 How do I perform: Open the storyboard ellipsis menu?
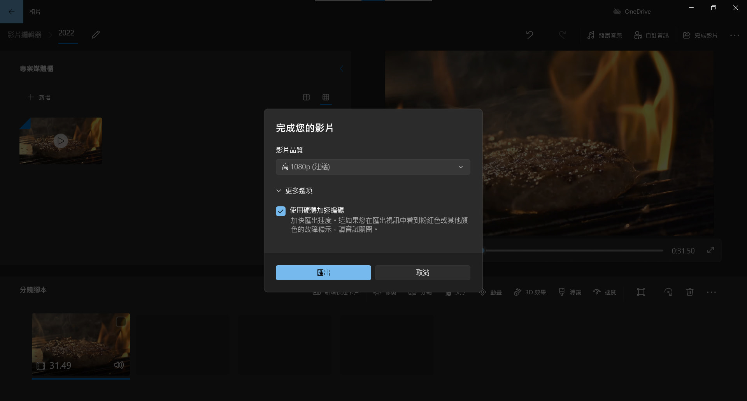(711, 292)
